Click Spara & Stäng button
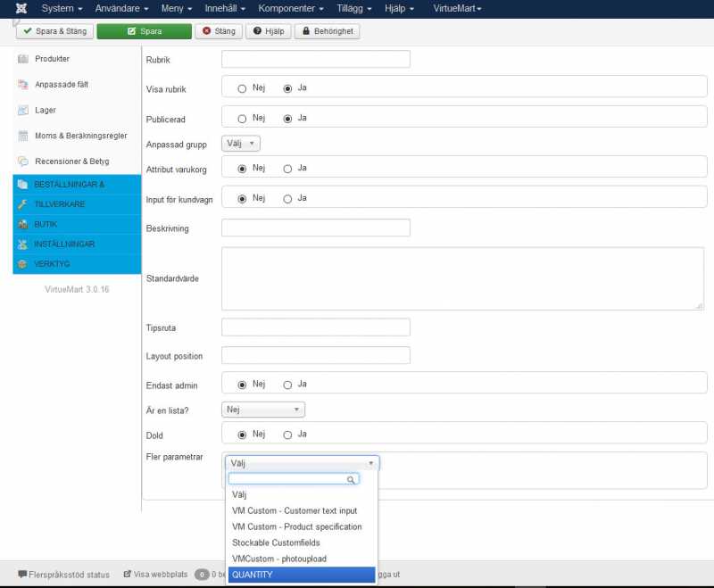Screen dimensions: 714x588 [54, 31]
